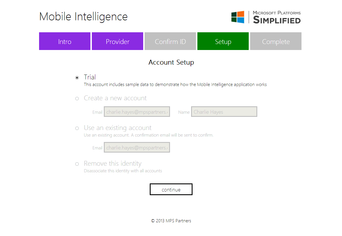Choose the Use an existing account radio
This screenshot has height=236, width=342.
(77, 128)
